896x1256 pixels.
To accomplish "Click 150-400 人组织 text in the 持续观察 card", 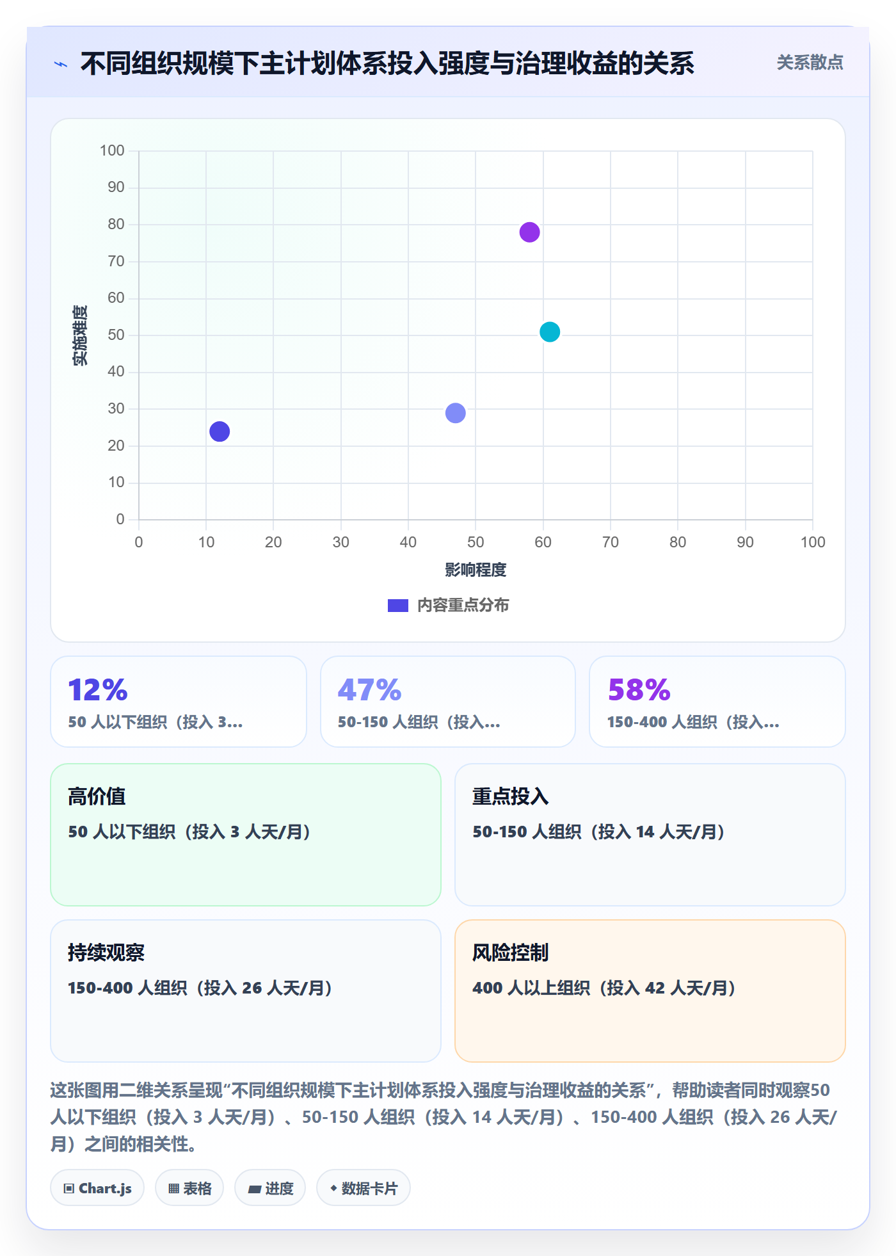I will coord(200,988).
